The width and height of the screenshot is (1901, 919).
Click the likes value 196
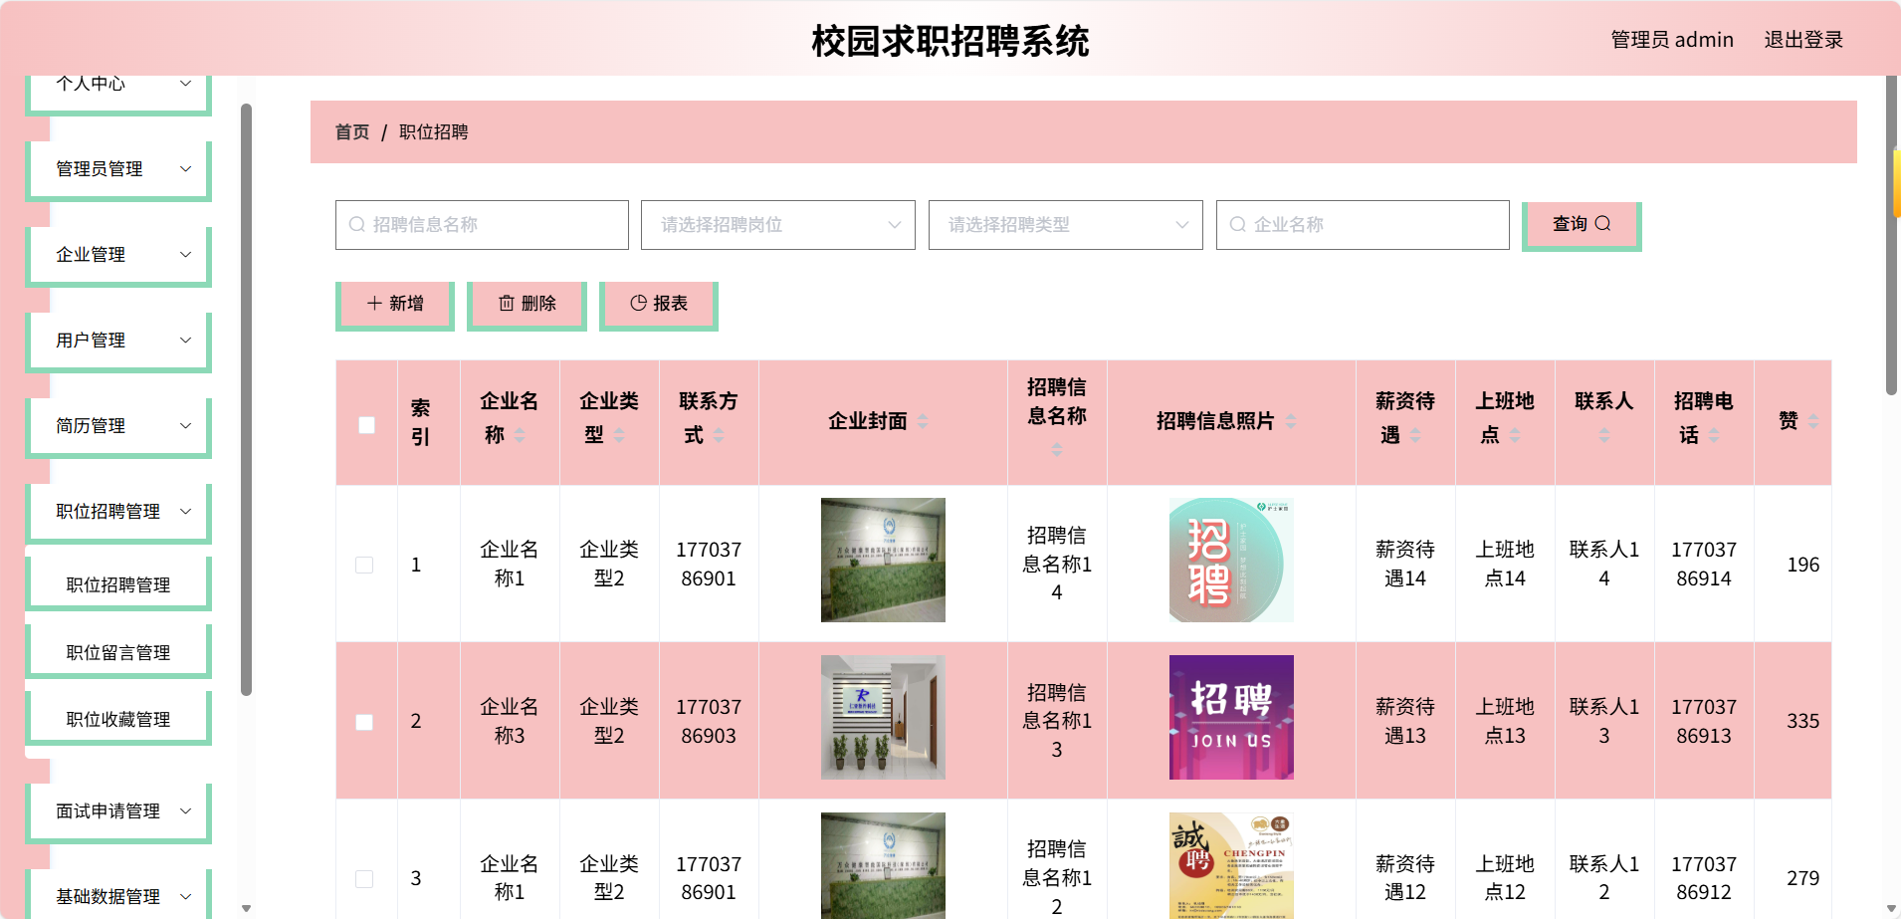[x=1802, y=565]
